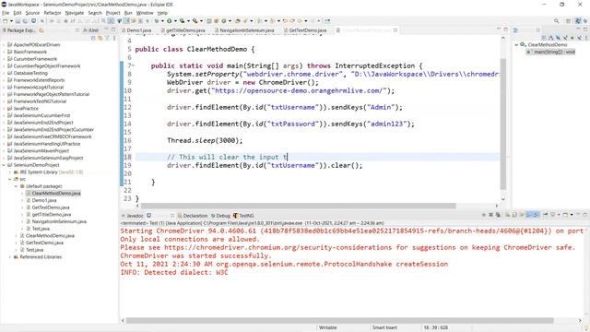The width and height of the screenshot is (590, 332).
Task: Click the Search magnifier icon in toolbar
Action: pyautogui.click(x=556, y=21)
